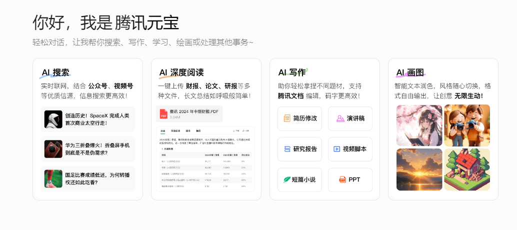Screen dimensions: 517x230
Task: Open the 国足比赛成绩低迷 news headline
Action: (x=97, y=178)
